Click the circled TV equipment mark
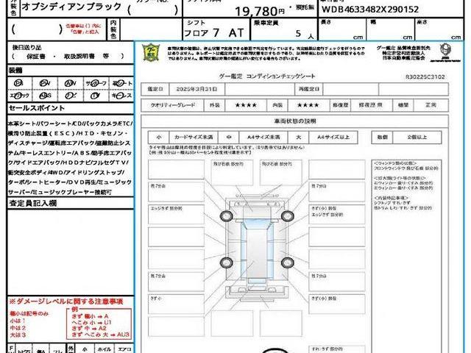The image size is (471, 353). 95,96
